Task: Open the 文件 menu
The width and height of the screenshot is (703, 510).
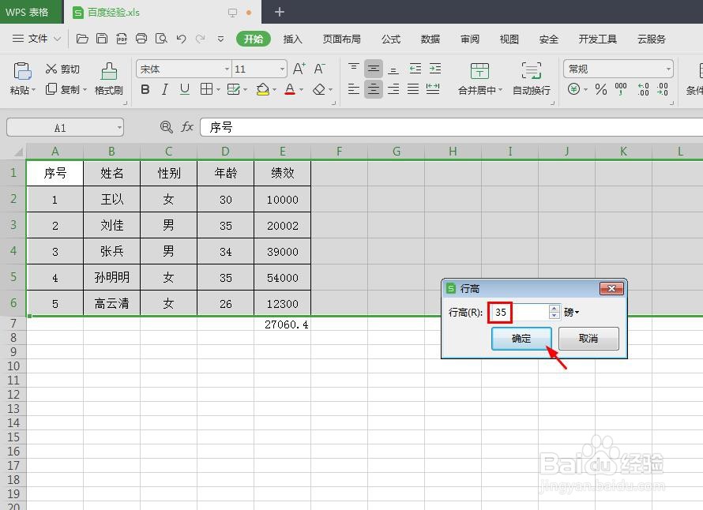Action: [38, 38]
